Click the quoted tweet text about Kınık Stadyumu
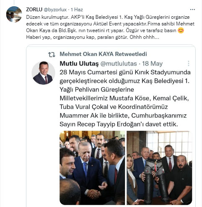 125,98
